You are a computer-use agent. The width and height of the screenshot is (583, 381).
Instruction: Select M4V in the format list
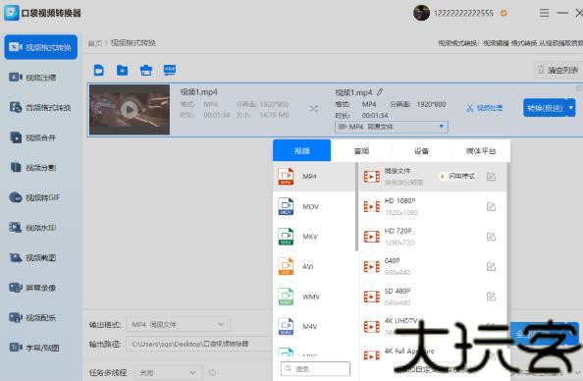click(314, 326)
